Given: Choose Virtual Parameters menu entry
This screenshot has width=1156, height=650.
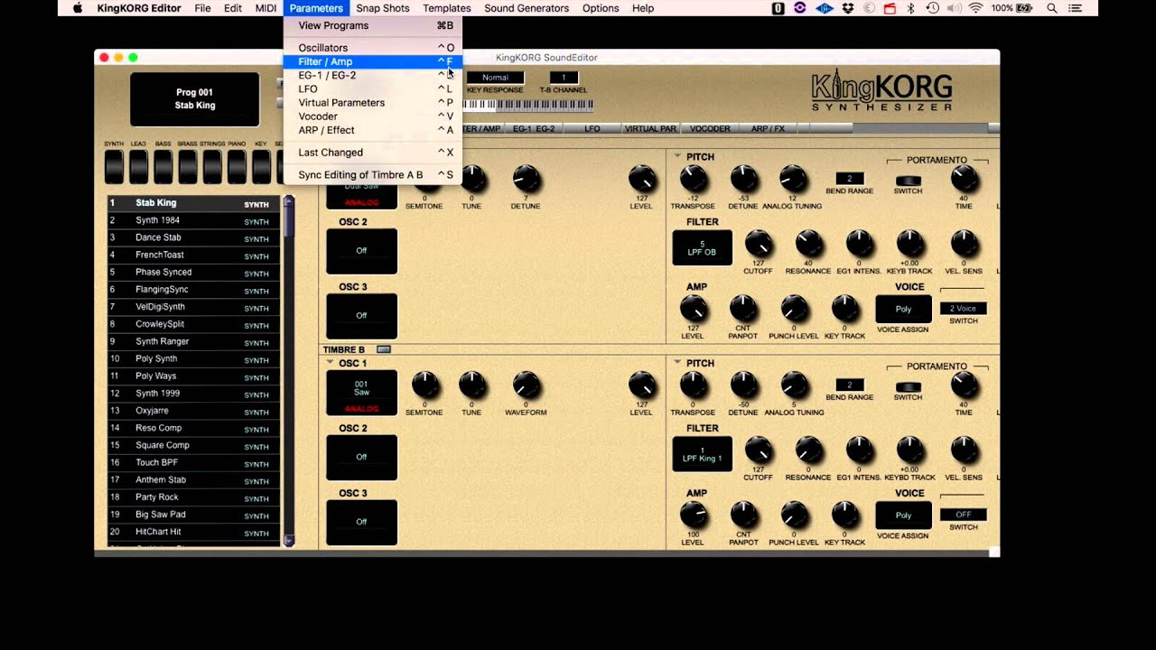Looking at the screenshot, I should coord(373,103).
